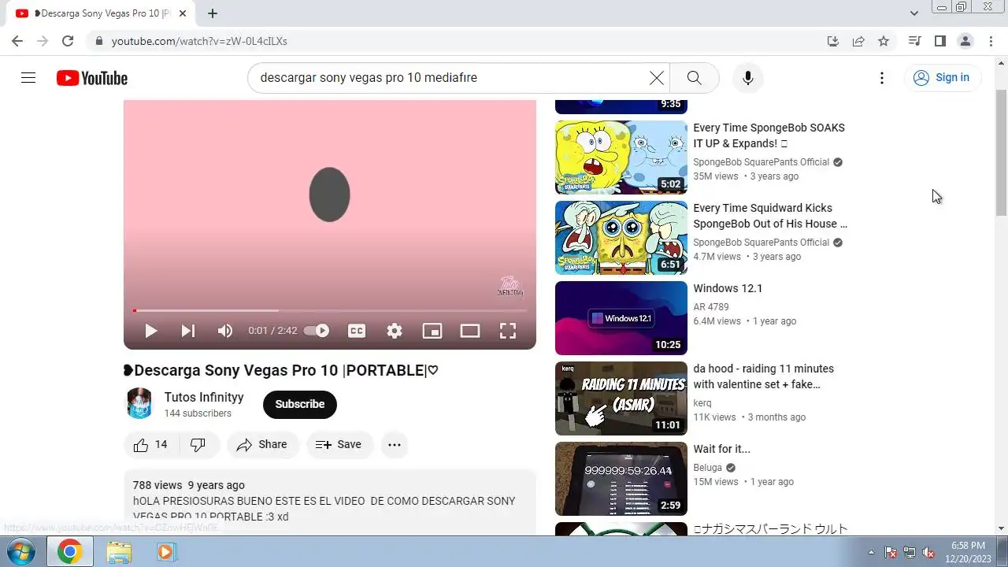
Task: Show hidden tray icons arrow
Action: pos(871,552)
